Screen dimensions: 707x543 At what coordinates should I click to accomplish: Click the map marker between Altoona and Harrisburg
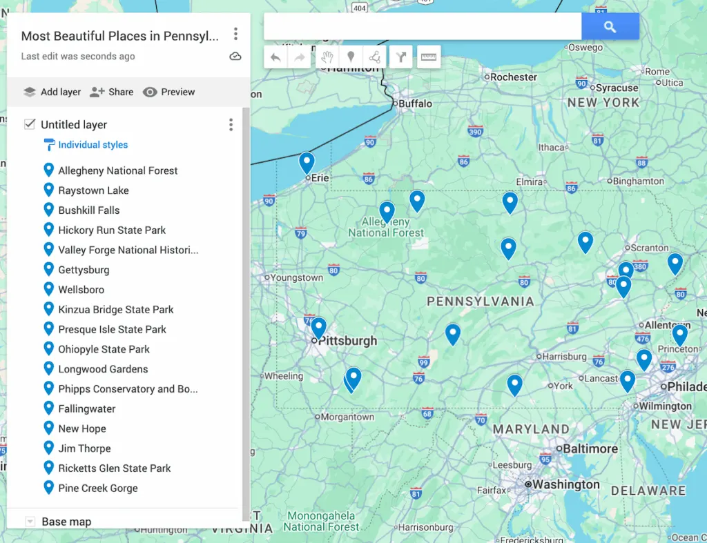(x=453, y=335)
